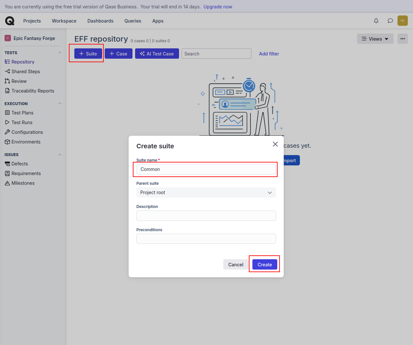Screen dimensions: 413x345
Task: Click the Create button
Action: click(x=265, y=264)
